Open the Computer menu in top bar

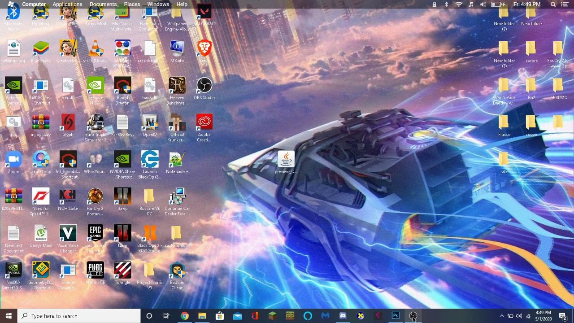pyautogui.click(x=34, y=4)
